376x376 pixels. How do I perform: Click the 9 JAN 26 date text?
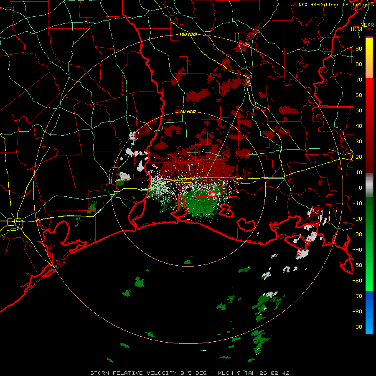click(252, 373)
